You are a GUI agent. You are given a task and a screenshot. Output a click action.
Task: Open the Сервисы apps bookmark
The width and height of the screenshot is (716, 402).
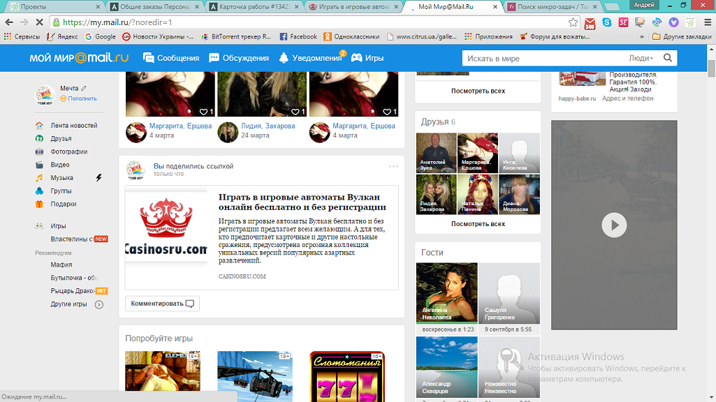click(22, 36)
